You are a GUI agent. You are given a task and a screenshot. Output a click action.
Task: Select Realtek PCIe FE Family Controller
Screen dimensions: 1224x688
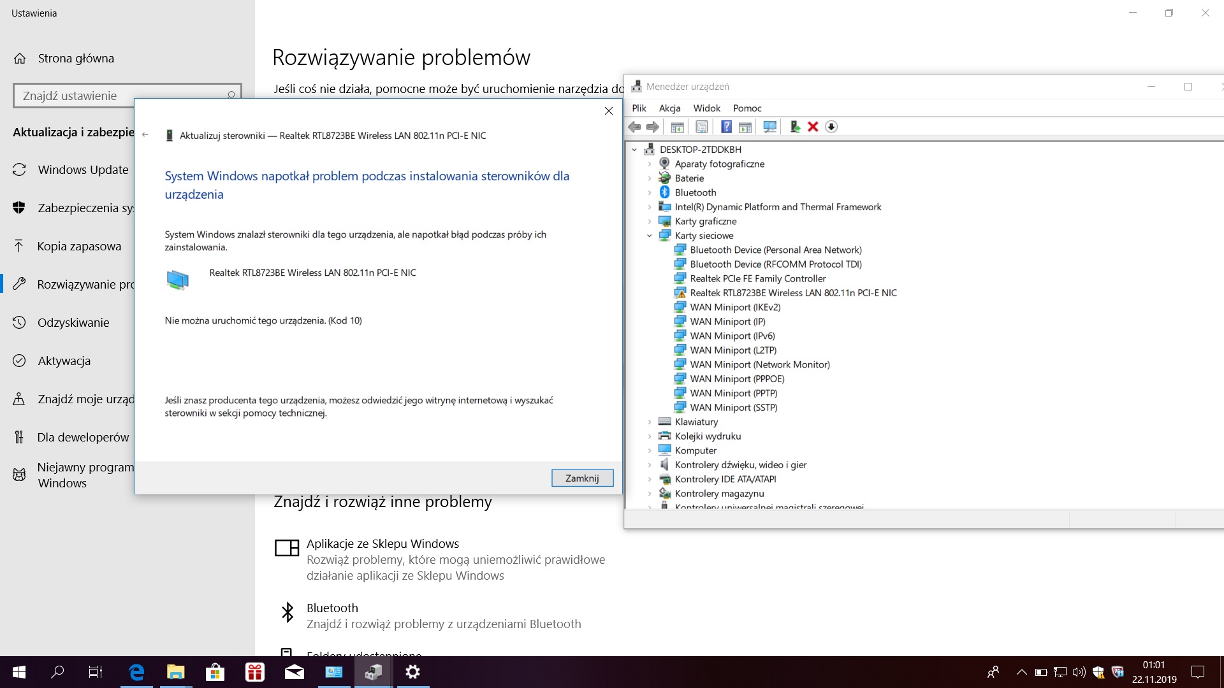[757, 278]
